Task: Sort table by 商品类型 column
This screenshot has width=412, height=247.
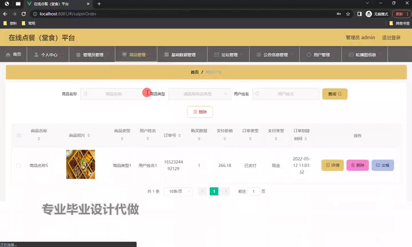Action: point(122,139)
